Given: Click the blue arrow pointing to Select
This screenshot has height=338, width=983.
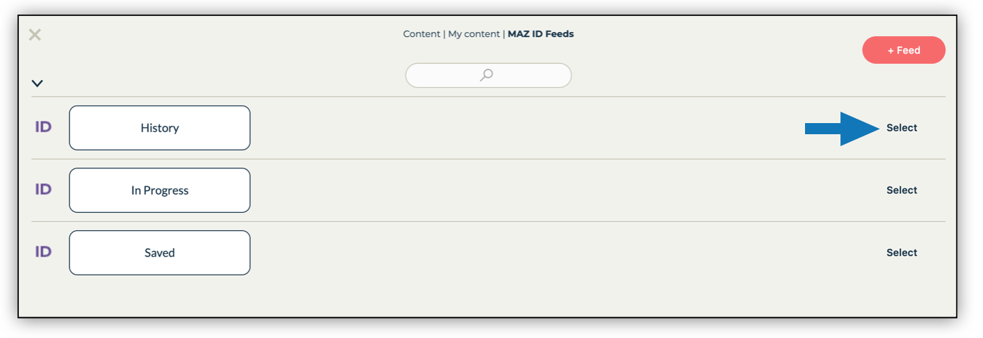Looking at the screenshot, I should coord(843,129).
